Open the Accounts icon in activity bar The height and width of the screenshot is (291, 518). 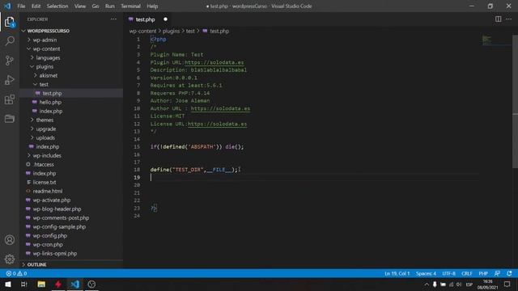pos(10,240)
